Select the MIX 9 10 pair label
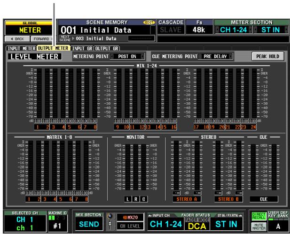This screenshot has width=290, height=234. pyautogui.click(x=121, y=127)
